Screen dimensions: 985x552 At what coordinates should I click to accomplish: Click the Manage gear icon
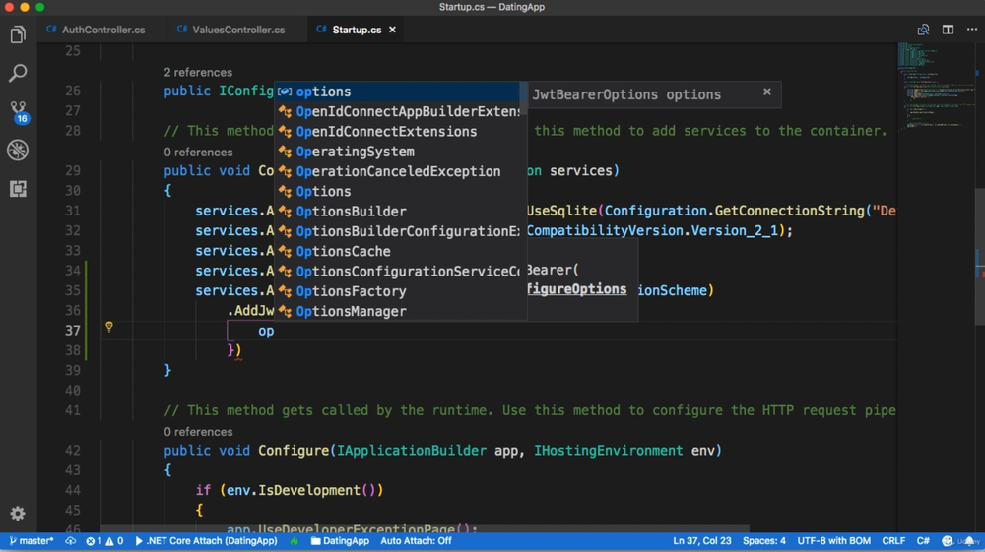coord(18,514)
